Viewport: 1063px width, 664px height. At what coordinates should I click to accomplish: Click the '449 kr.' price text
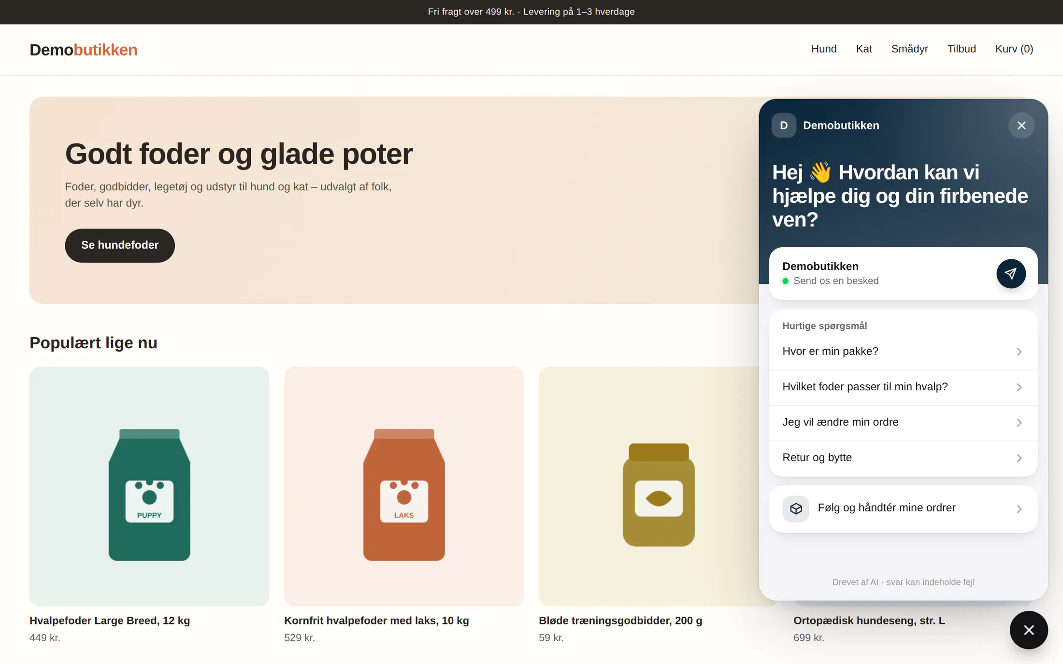point(45,638)
